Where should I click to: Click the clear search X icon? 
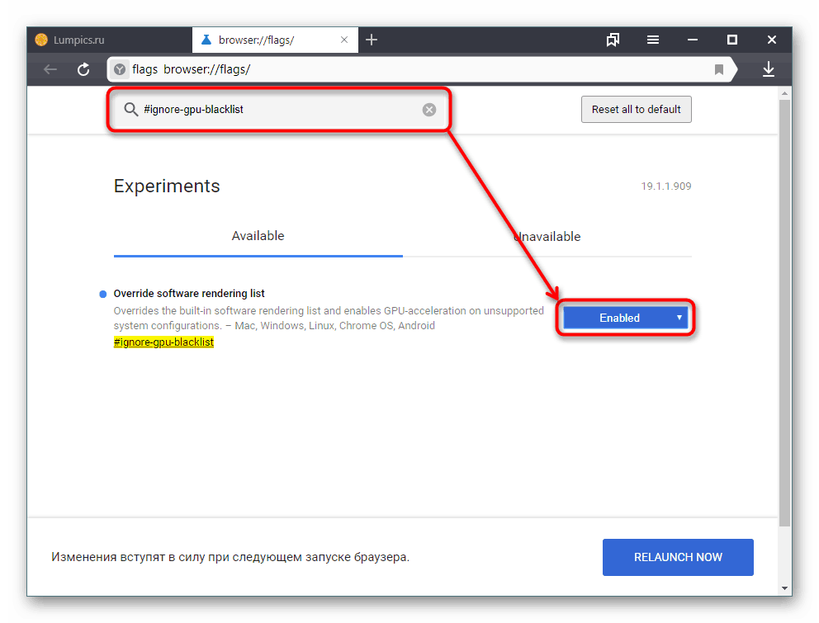[x=429, y=109]
